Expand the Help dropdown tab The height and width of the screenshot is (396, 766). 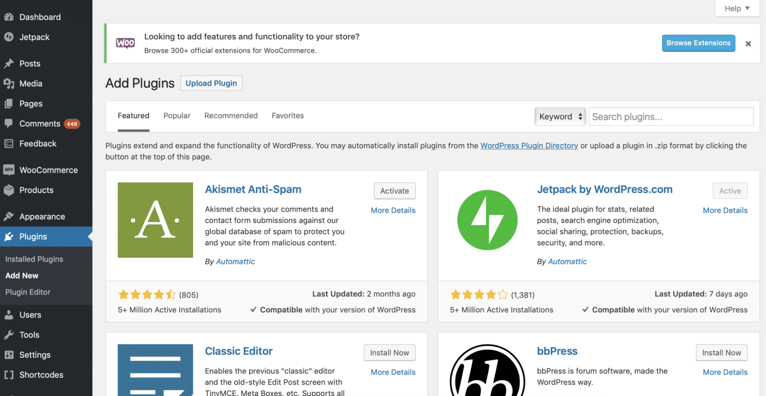point(737,9)
